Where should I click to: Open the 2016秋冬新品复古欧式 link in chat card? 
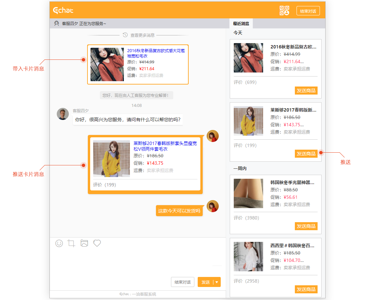tap(156, 53)
